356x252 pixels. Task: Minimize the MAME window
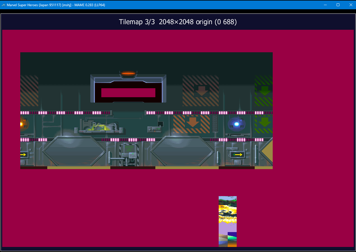[x=325, y=5]
